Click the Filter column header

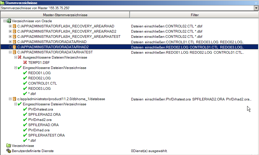(x=194, y=15)
